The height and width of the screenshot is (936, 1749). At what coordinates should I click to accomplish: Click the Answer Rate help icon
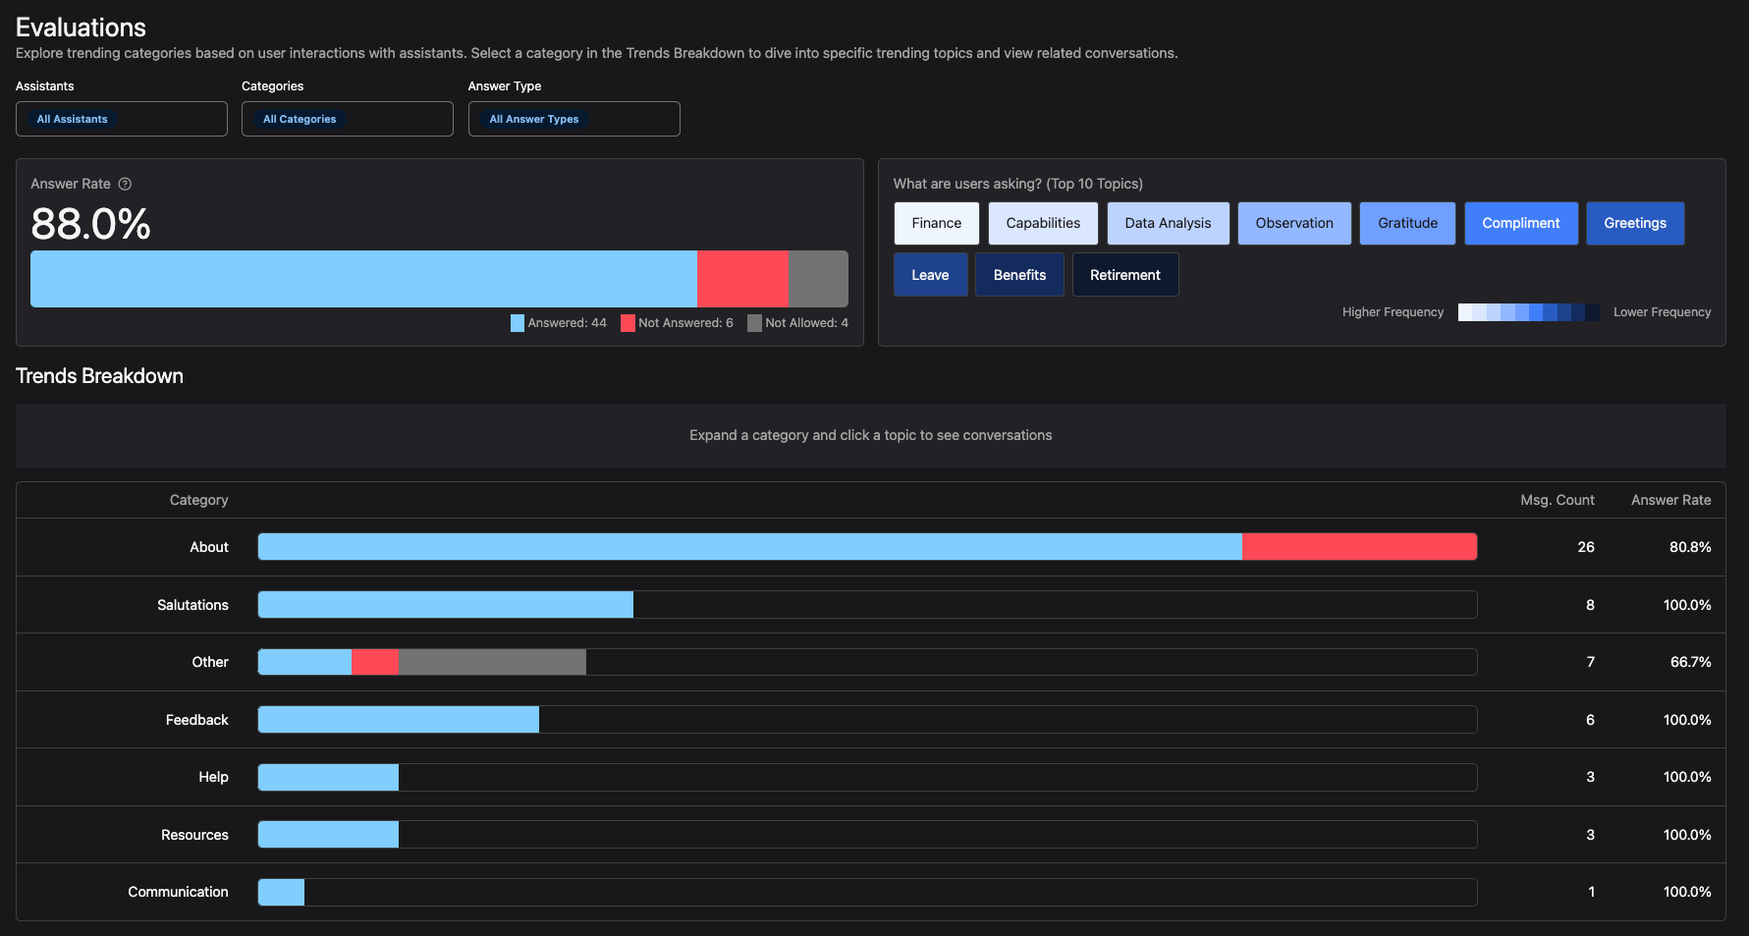pos(125,184)
